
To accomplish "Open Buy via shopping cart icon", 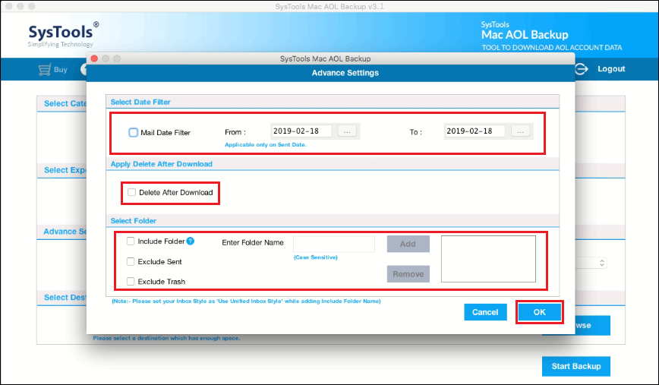I will pyautogui.click(x=44, y=70).
